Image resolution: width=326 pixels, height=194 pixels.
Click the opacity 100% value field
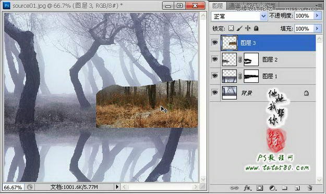tap(304, 16)
